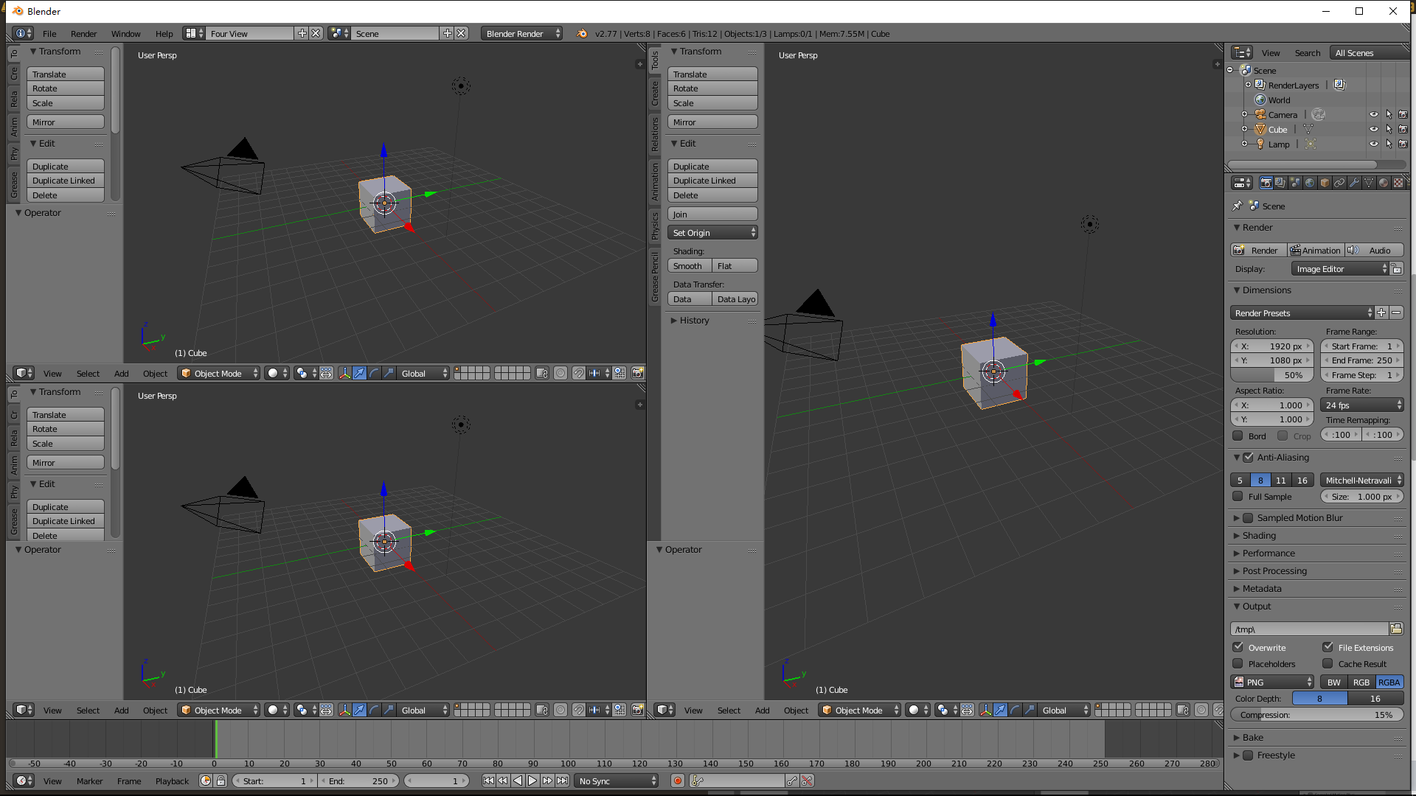Open the Object Data triangle-mesh properties icon
Screen dimensions: 1416x796
click(1369, 183)
